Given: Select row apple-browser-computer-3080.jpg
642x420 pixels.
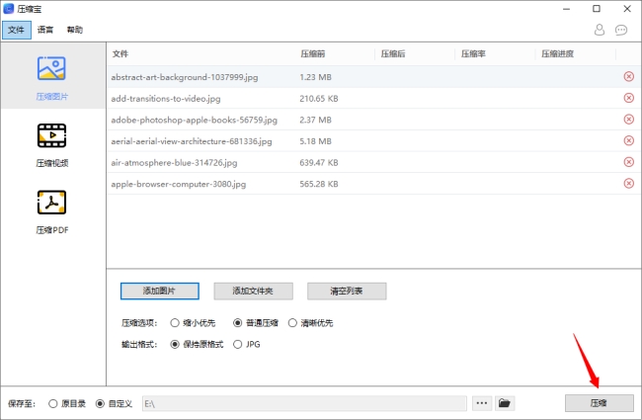Looking at the screenshot, I should [373, 184].
